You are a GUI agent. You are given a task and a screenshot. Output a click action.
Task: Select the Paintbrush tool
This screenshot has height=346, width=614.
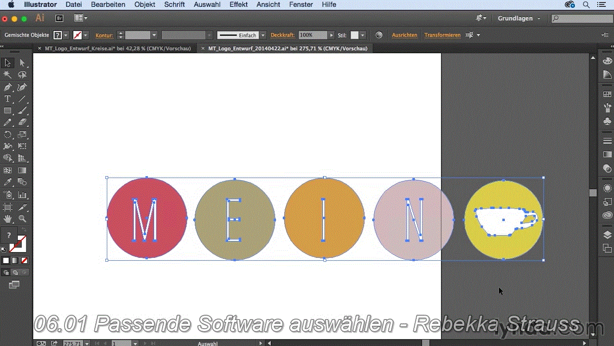(x=22, y=111)
